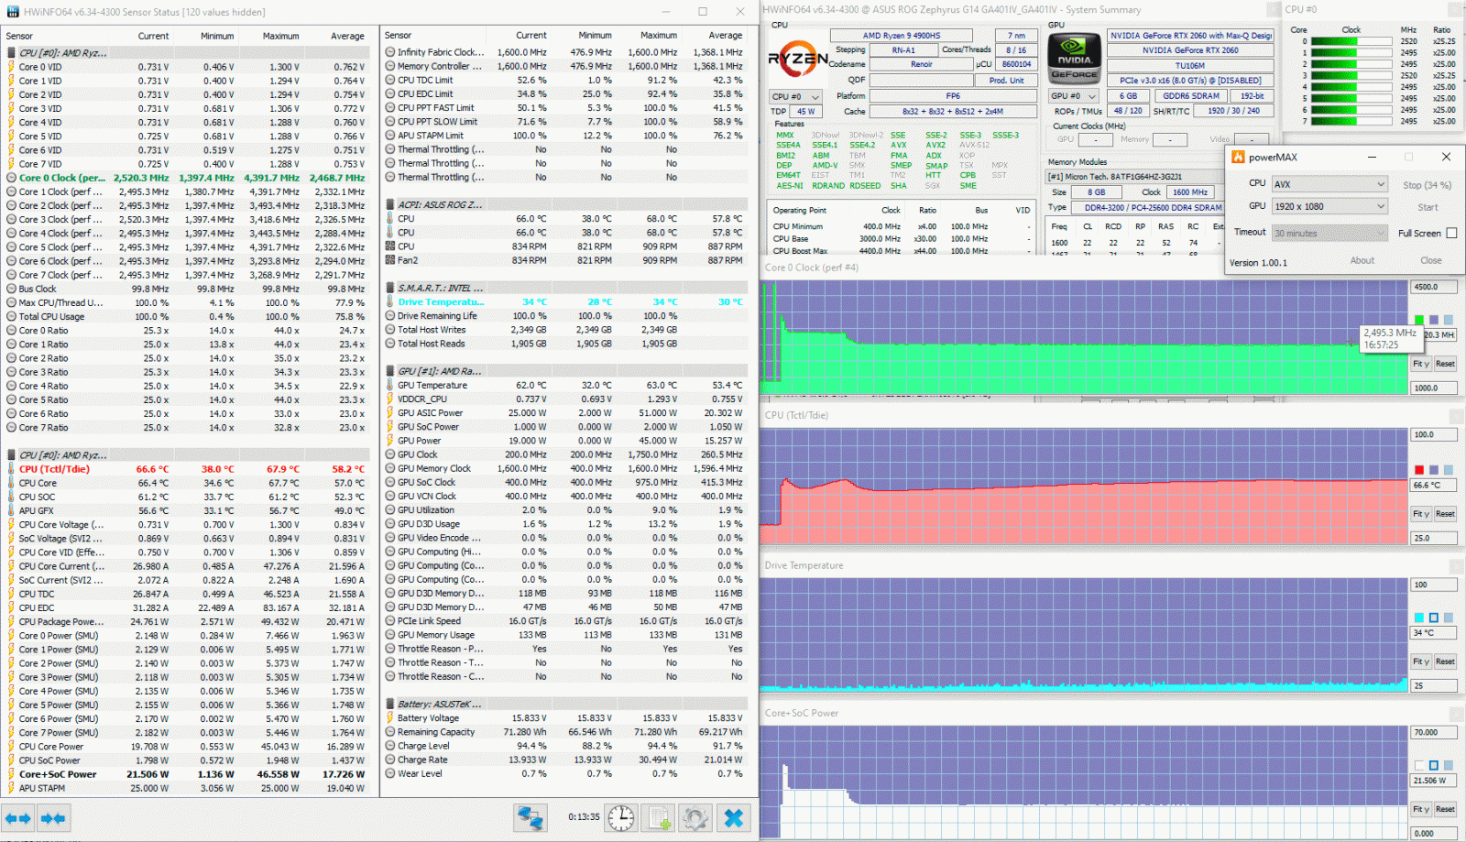Click the blue X icon in sensor toolbar
This screenshot has height=842, width=1466.
(733, 818)
